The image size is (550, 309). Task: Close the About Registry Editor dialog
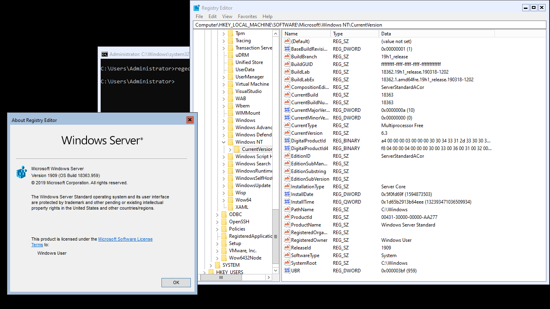coord(190,120)
